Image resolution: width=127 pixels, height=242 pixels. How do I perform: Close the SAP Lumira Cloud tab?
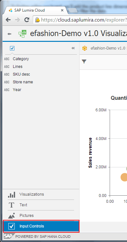coord(62,10)
